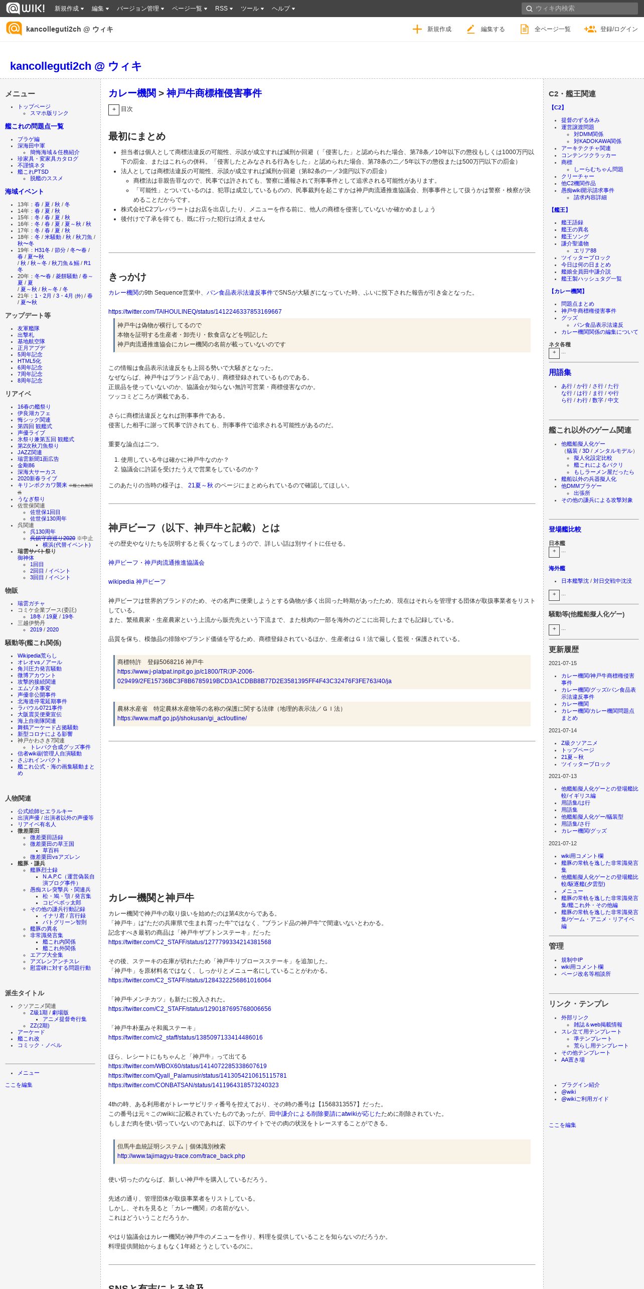Click the kancolleguti2ch @ ウィキ page title

point(76,66)
